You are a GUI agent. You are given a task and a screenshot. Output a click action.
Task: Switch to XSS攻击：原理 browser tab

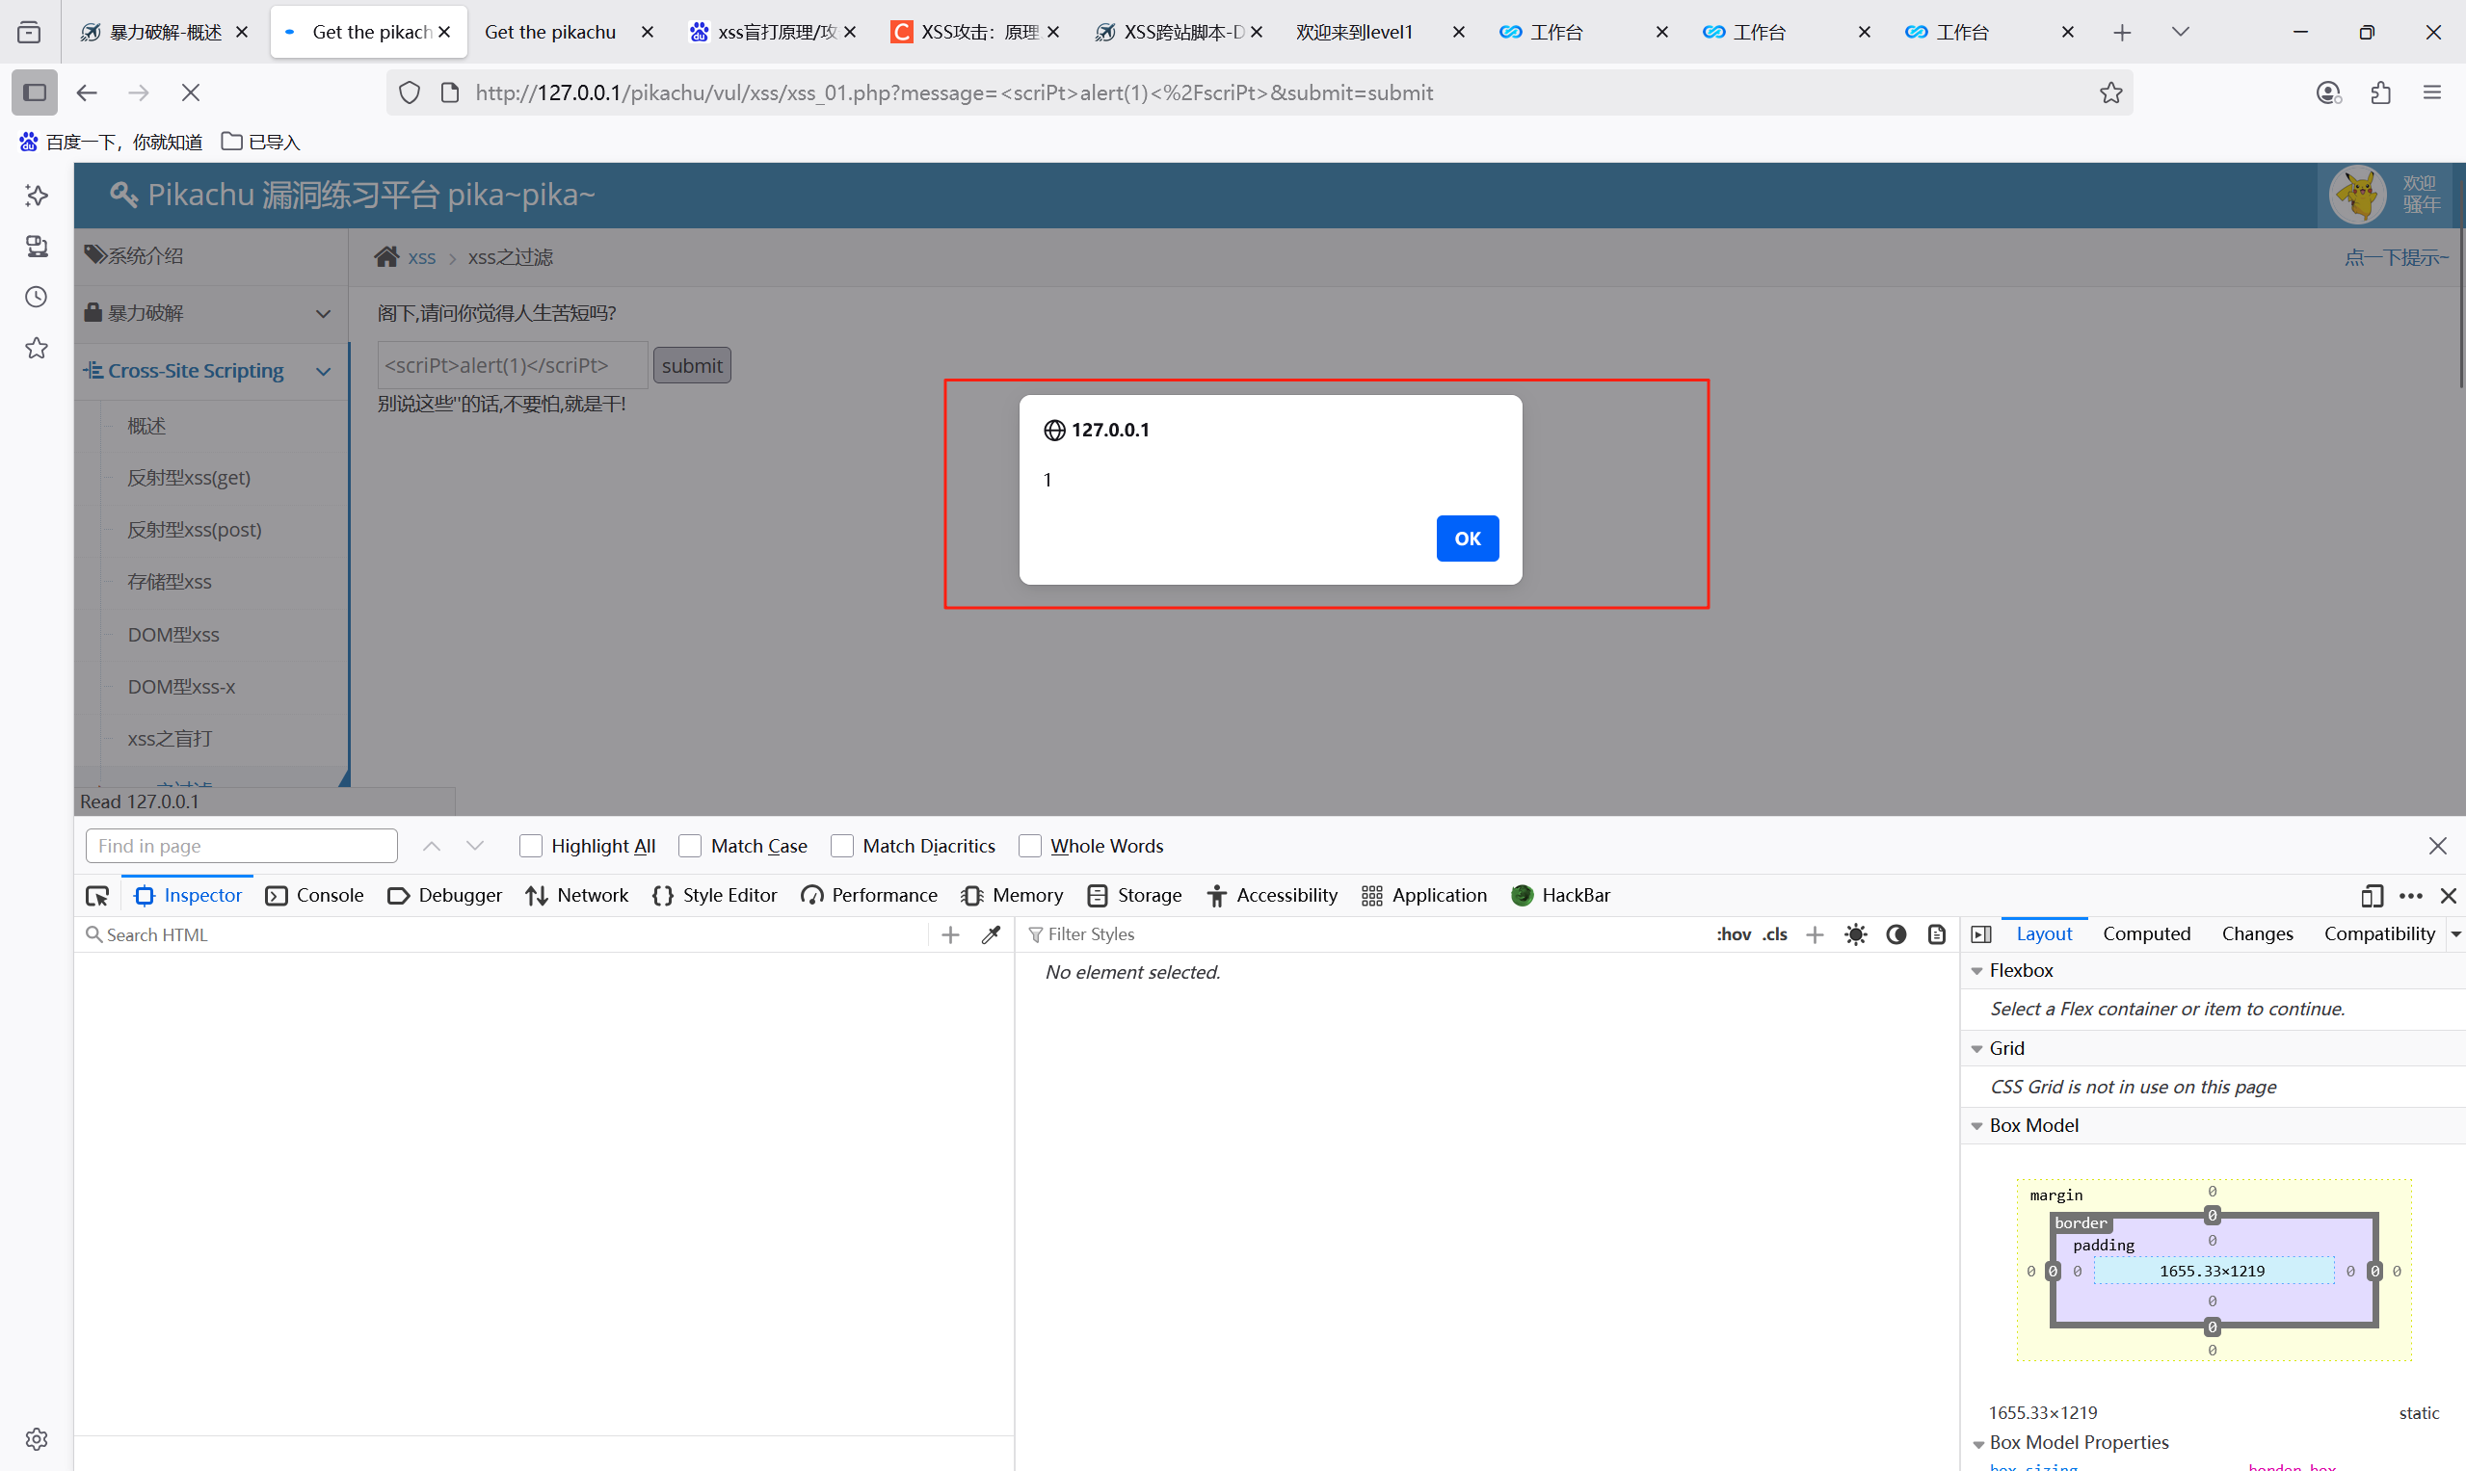(974, 32)
